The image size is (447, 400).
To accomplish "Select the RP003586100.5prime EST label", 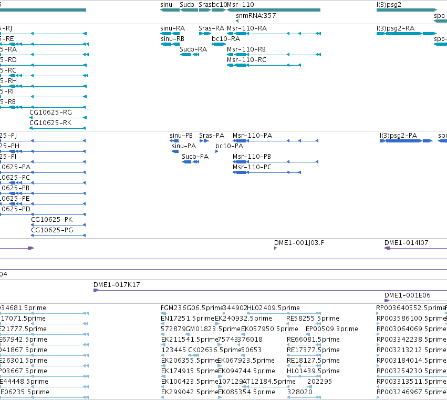I will [x=411, y=319].
